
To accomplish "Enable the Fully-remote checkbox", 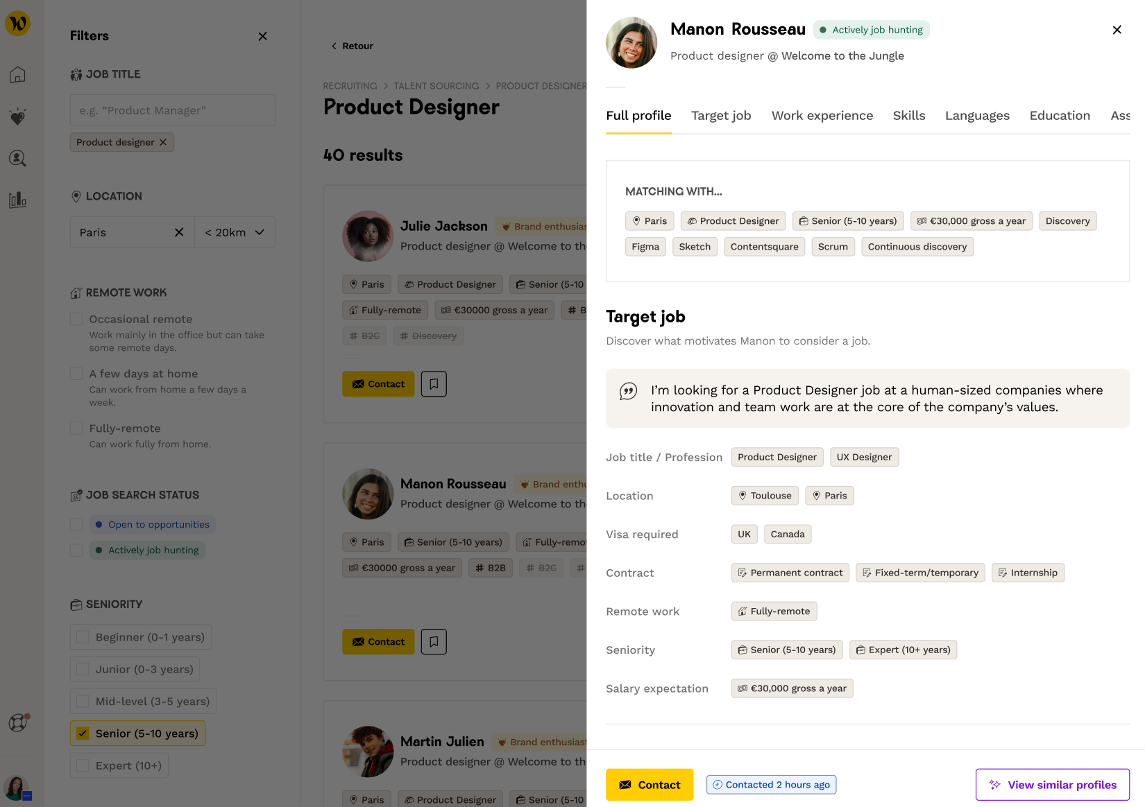I will 76,428.
